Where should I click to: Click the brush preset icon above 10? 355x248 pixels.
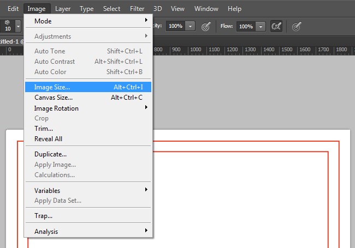click(8, 22)
